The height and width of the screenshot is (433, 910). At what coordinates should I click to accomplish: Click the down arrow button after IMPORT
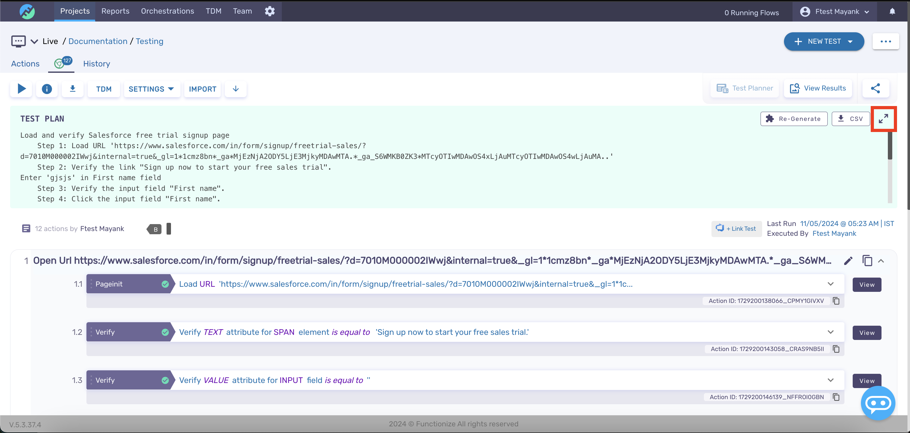236,89
